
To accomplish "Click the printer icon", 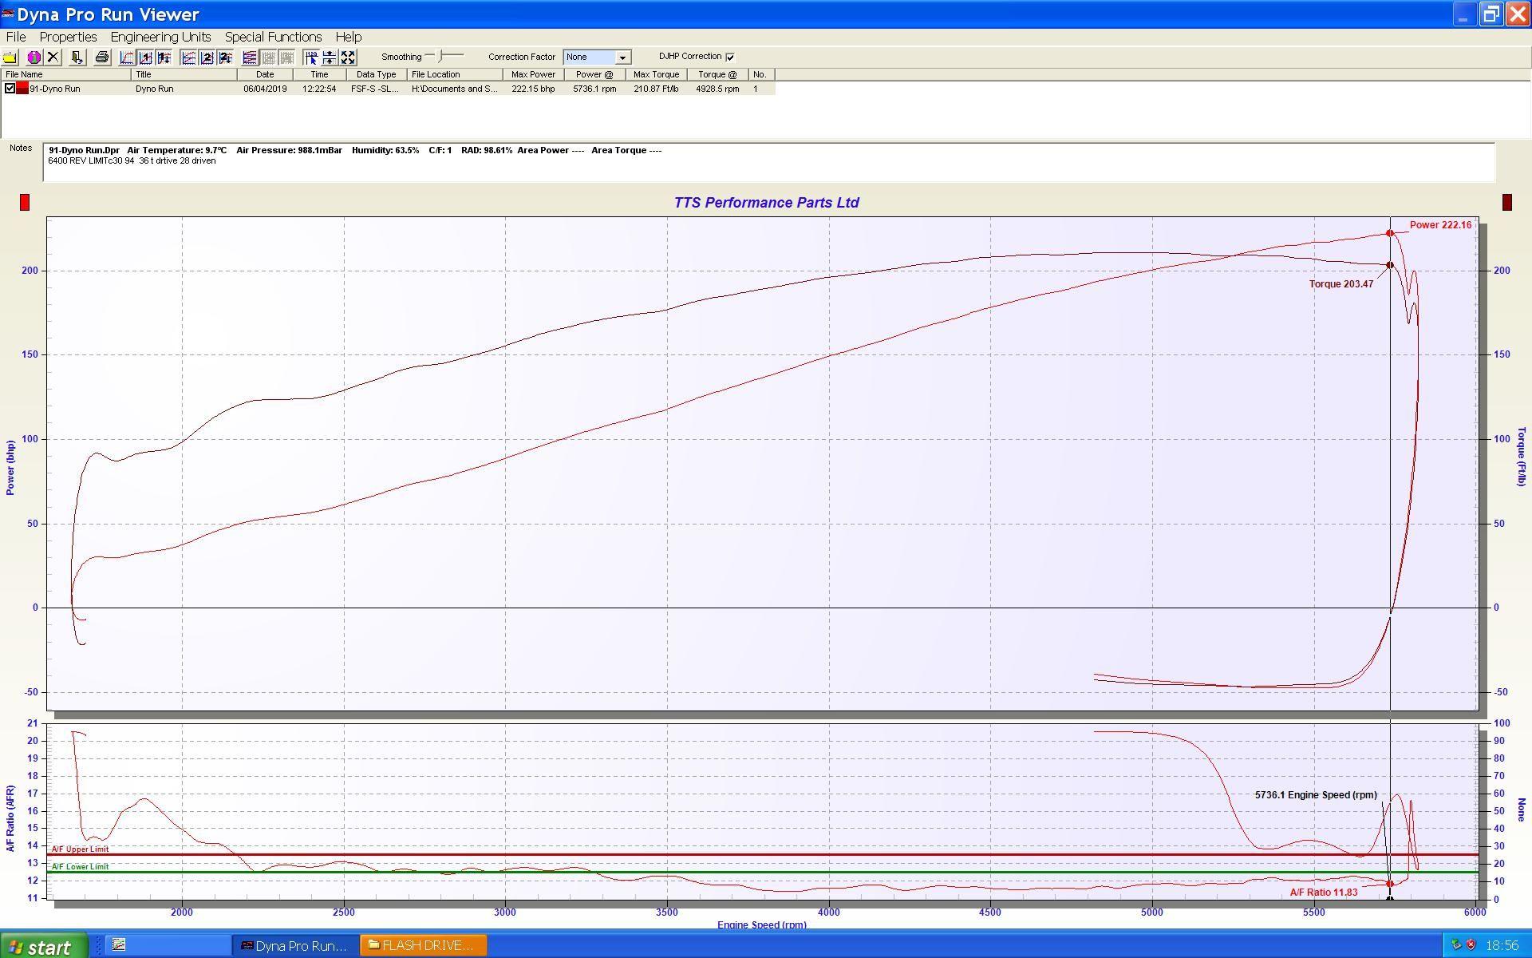I will 101,57.
